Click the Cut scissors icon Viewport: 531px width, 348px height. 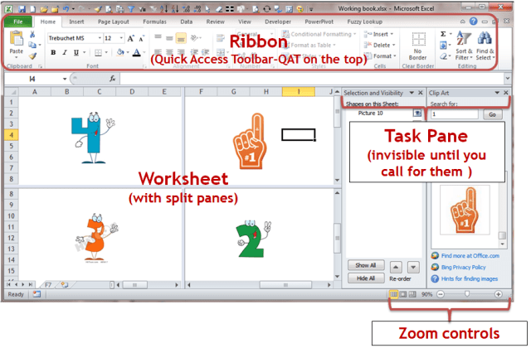tap(32, 34)
